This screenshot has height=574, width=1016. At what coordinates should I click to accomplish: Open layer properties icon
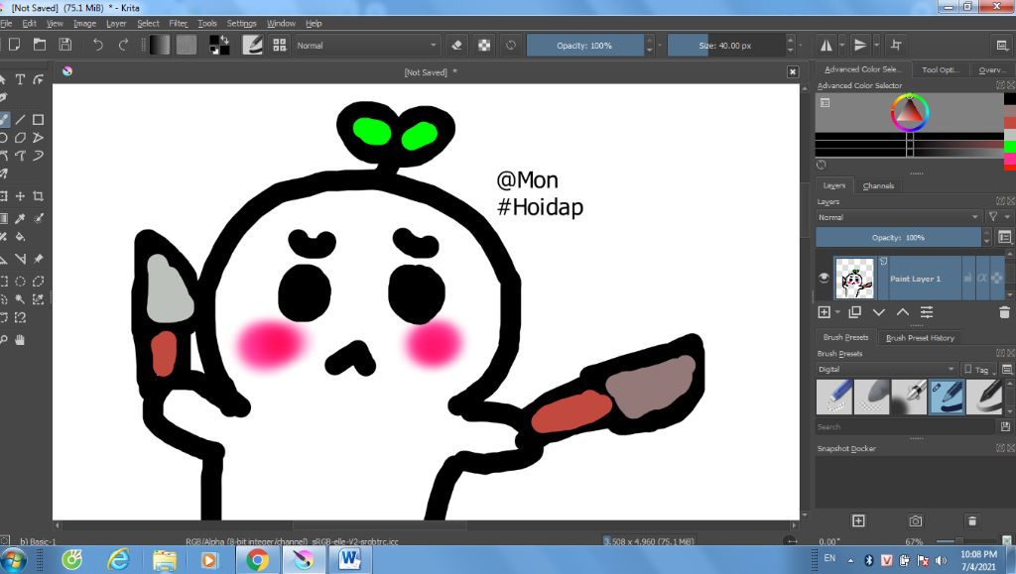coord(927,312)
